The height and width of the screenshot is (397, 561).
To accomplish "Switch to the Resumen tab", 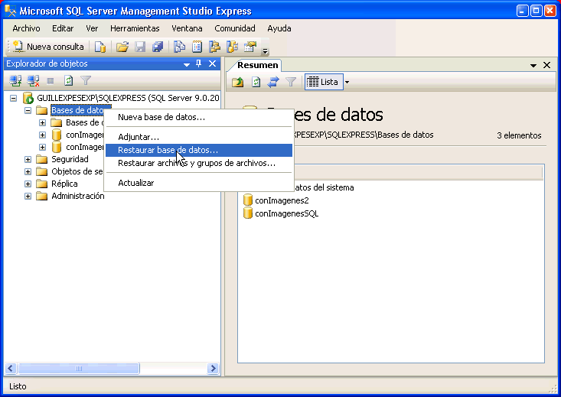I will coord(257,65).
